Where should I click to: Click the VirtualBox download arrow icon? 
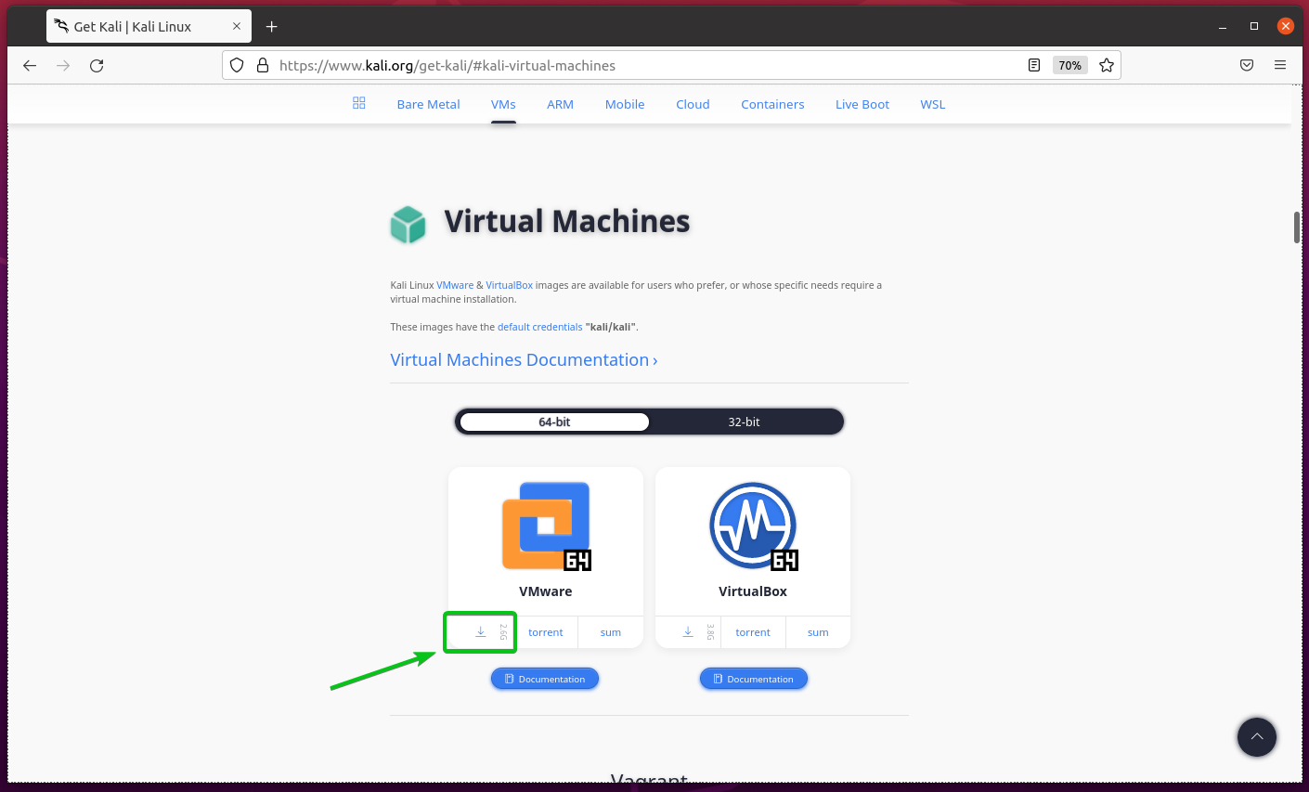point(688,632)
